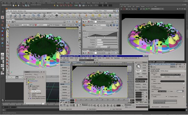Click the Polygon selection filter button in Softimage
The height and width of the screenshot is (115, 188).
144,74
